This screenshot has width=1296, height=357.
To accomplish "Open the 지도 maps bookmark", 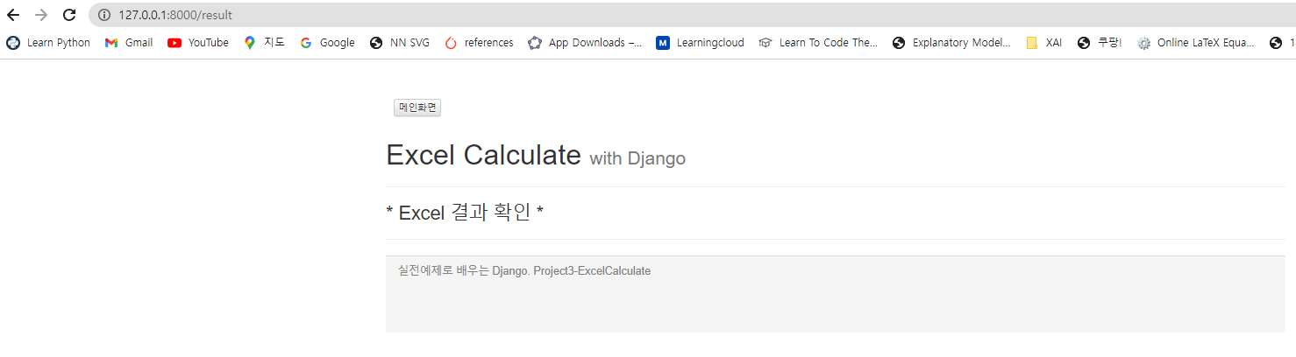I will pos(264,42).
